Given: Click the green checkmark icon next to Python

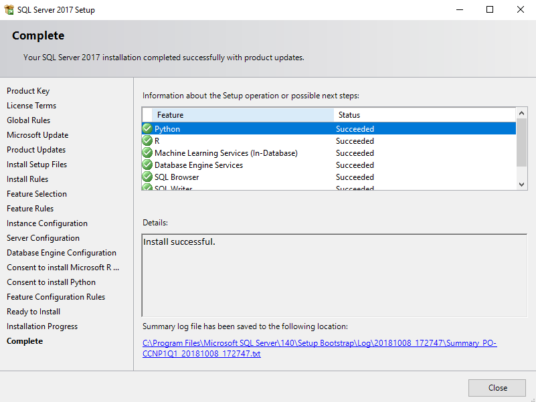Looking at the screenshot, I should click(147, 128).
